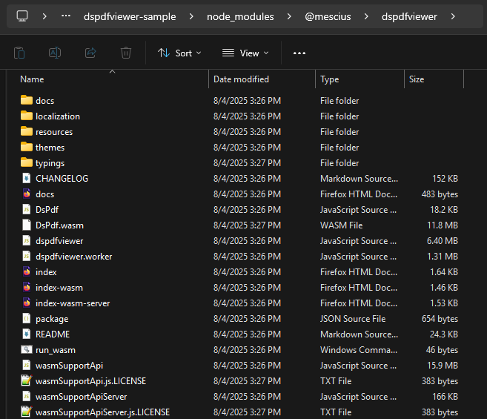Click the 24.3 KB size value
487x419 pixels.
[444, 334]
